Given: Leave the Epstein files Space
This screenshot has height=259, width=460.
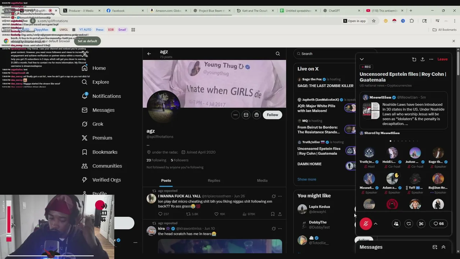Looking at the screenshot, I should 442,59.
